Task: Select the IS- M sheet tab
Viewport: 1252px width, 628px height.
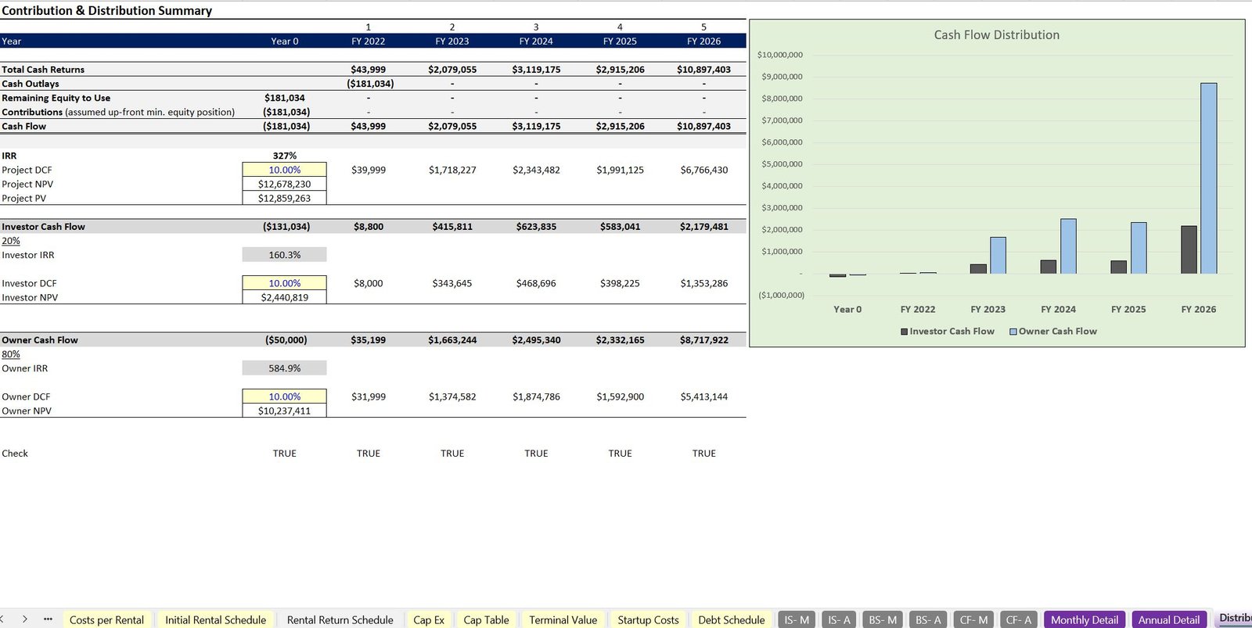Action: click(797, 619)
